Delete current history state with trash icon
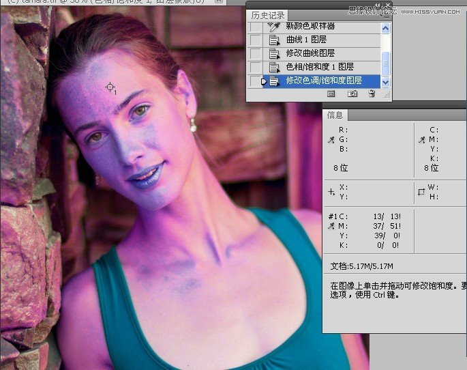The image size is (467, 370). (372, 94)
